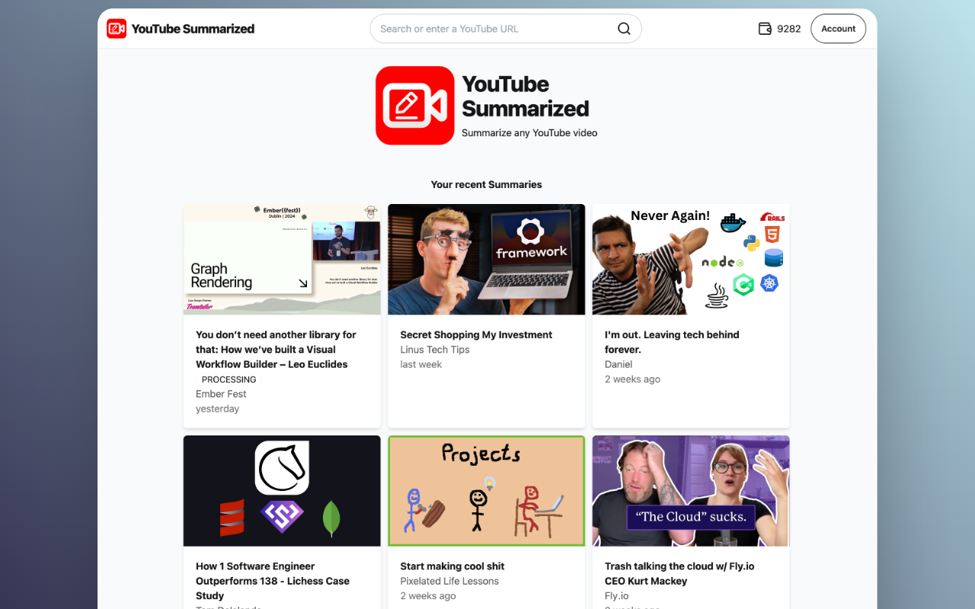Click the Never Again thumbnail

(690, 259)
